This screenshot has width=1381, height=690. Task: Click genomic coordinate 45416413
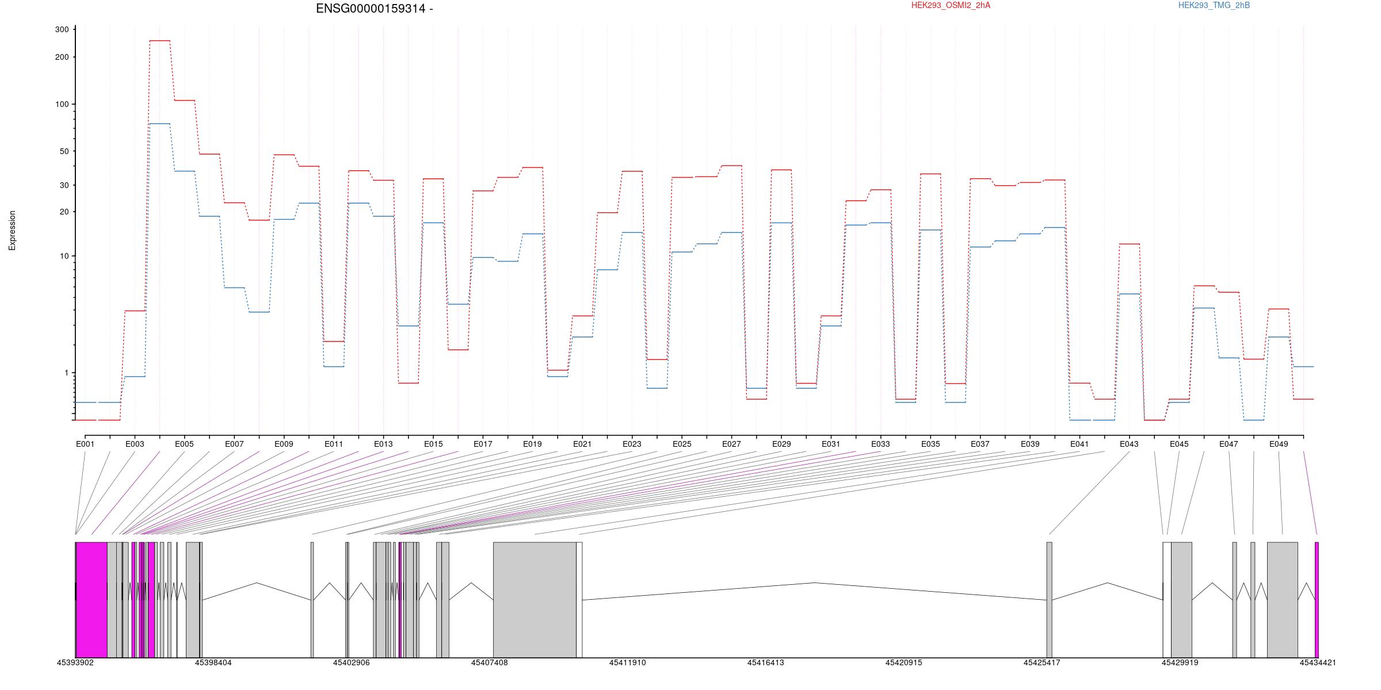pyautogui.click(x=766, y=662)
